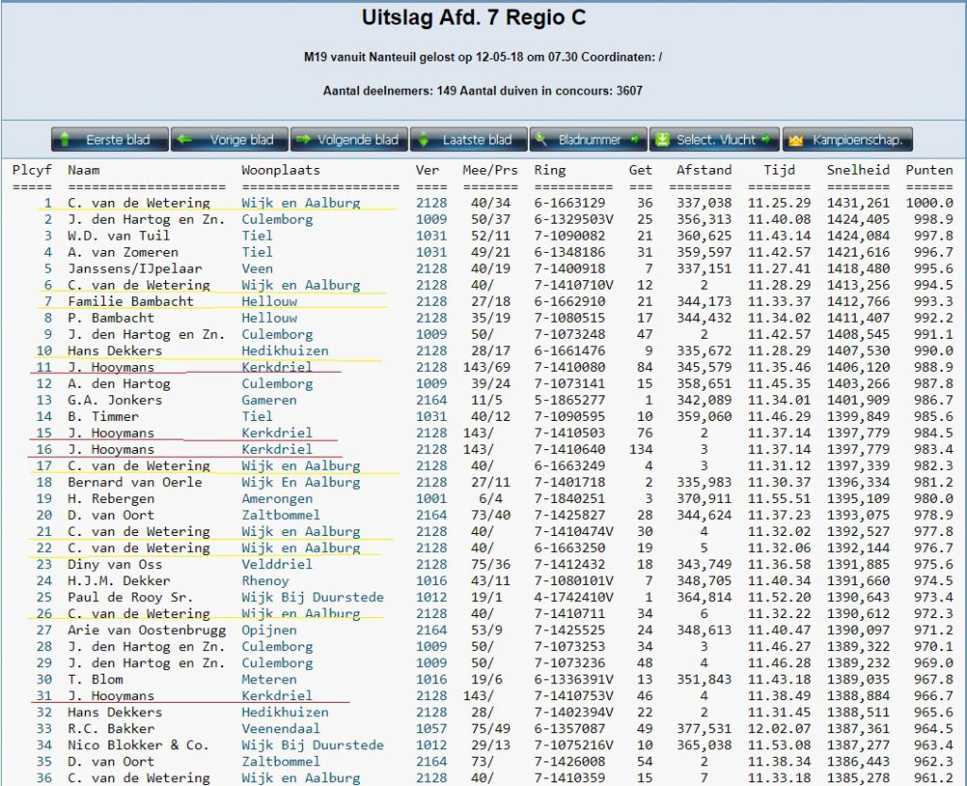
Task: Select the Veen town link for Janssens/IJpelaar
Action: tap(257, 268)
